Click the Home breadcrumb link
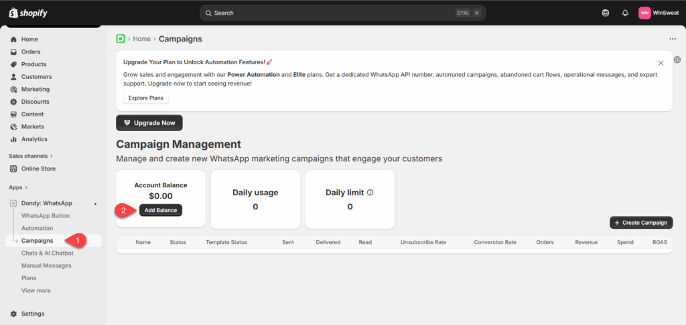The width and height of the screenshot is (686, 325). coord(141,39)
